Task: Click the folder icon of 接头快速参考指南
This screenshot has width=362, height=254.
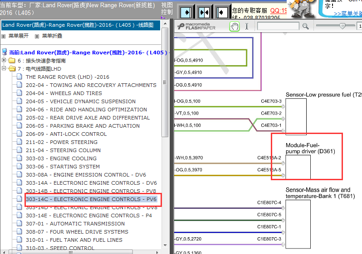Action: [x=12, y=61]
